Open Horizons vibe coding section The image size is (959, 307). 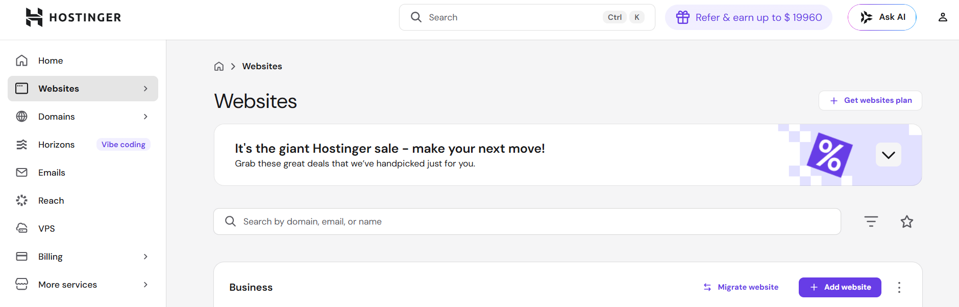pos(56,145)
